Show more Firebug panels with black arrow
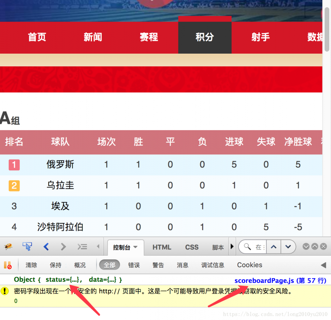This screenshot has width=331, height=320. click(232, 246)
